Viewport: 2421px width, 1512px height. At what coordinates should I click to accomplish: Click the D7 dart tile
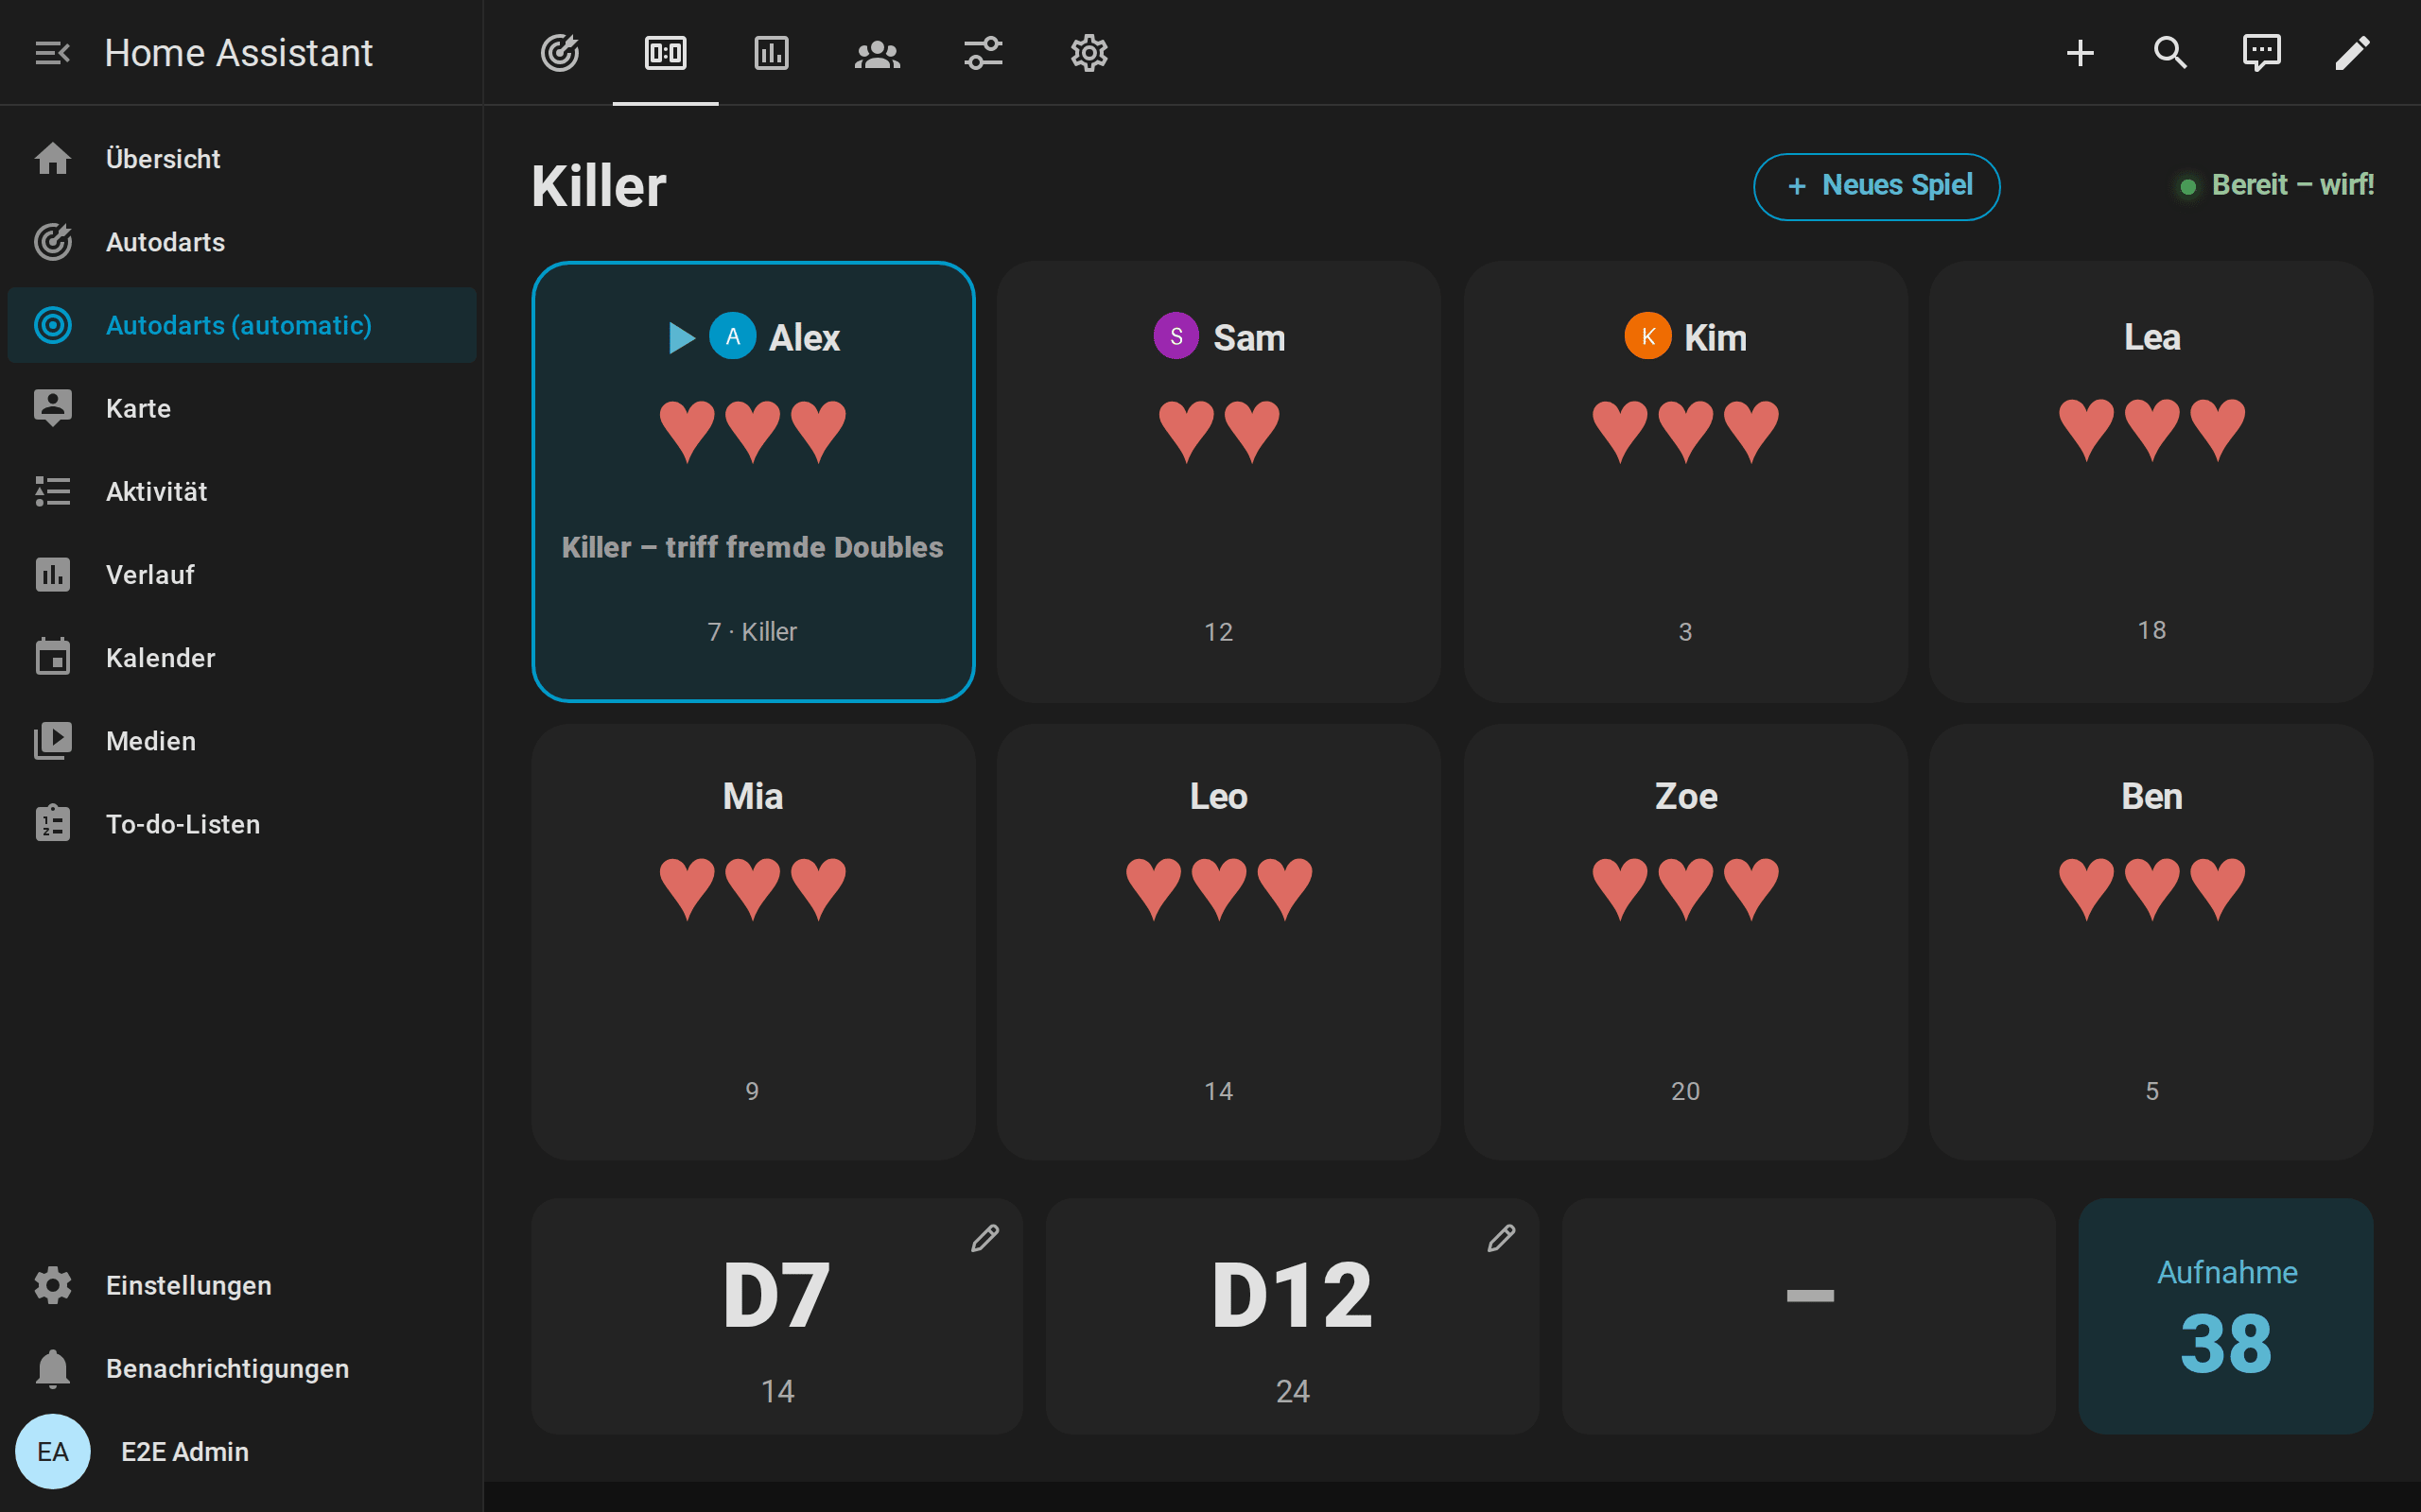click(777, 1316)
